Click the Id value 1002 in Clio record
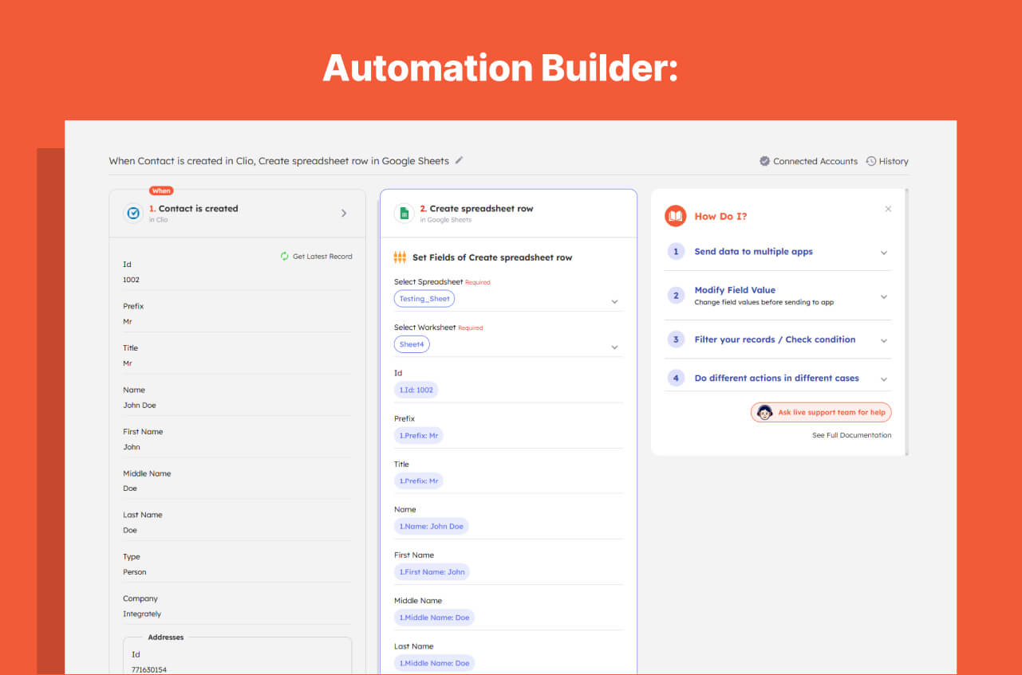Screen dimensions: 1022x675 tap(131, 280)
